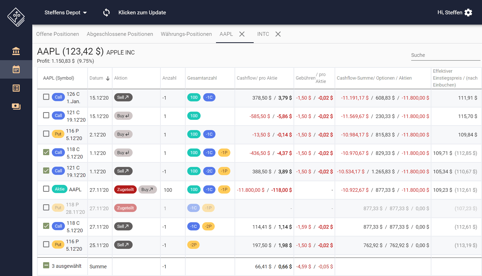
Task: Click the Call badge in 118 C 1.12'20 row
Action: click(58, 152)
